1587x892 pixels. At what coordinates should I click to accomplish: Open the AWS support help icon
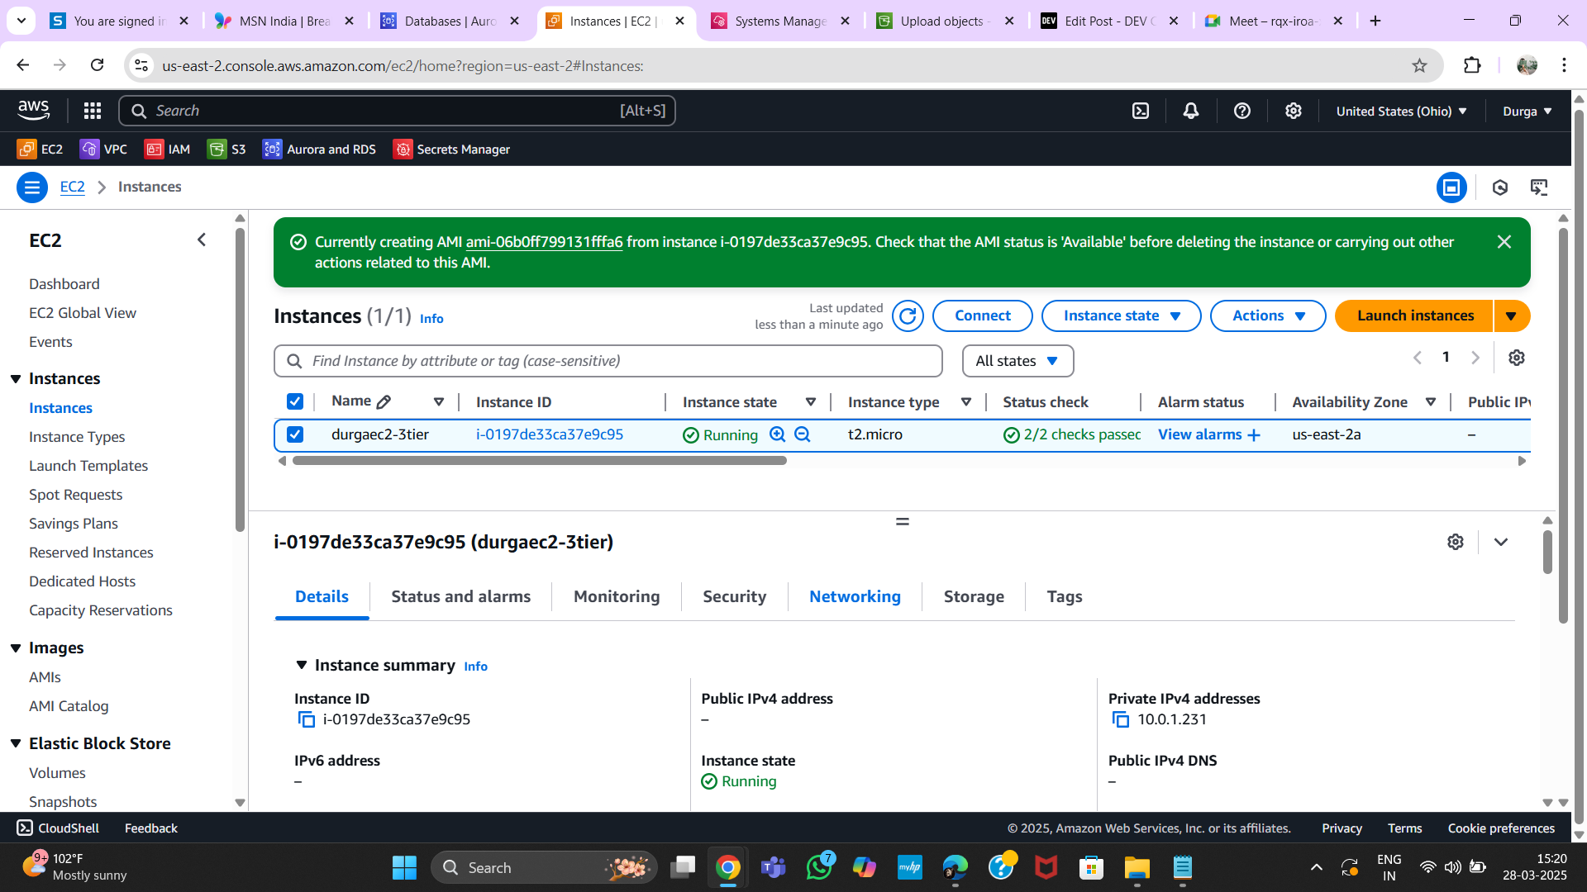click(1242, 111)
